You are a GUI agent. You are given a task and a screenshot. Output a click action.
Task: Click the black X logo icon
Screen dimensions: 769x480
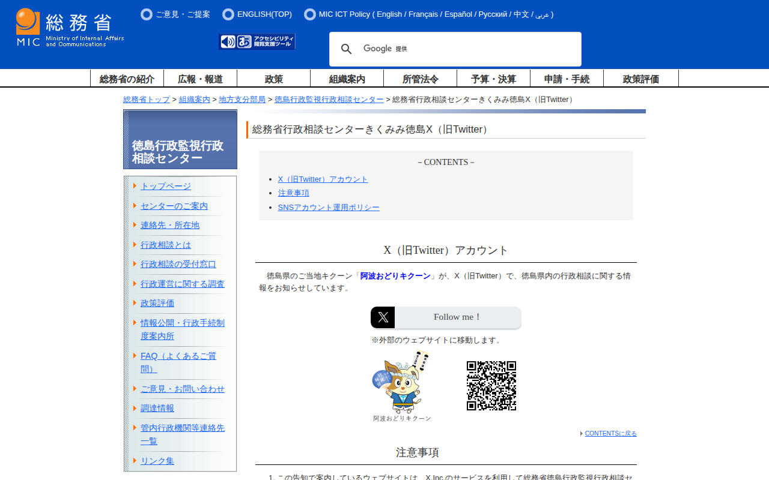[383, 317]
